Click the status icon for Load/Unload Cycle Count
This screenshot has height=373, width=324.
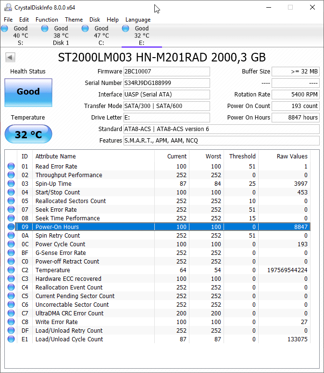coord(11,339)
